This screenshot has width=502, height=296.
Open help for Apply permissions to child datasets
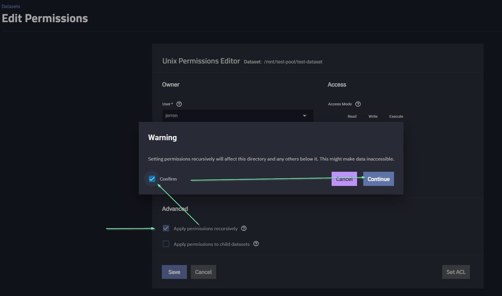pos(256,244)
